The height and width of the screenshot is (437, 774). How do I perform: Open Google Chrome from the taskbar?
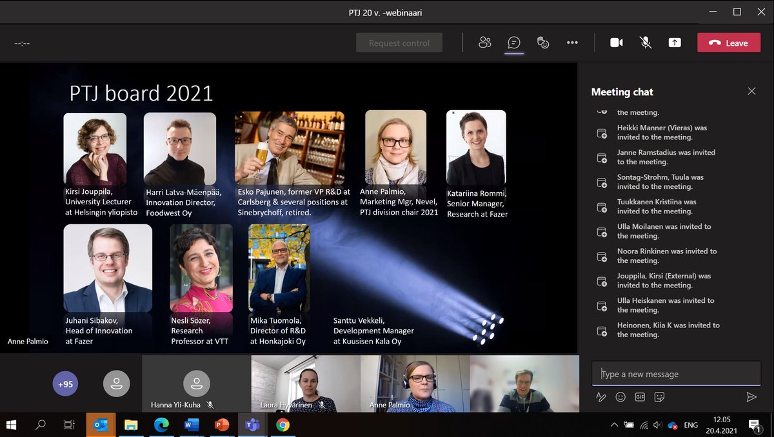pyautogui.click(x=283, y=425)
